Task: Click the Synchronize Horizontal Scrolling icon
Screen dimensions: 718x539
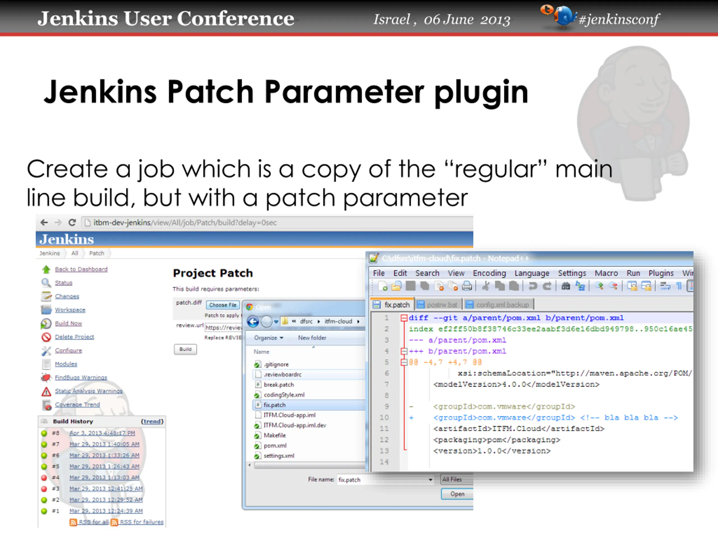Action: pos(646,286)
